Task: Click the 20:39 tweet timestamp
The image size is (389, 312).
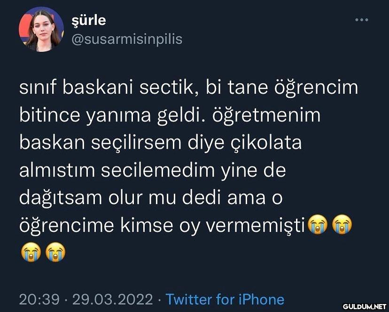Action: coord(39,299)
